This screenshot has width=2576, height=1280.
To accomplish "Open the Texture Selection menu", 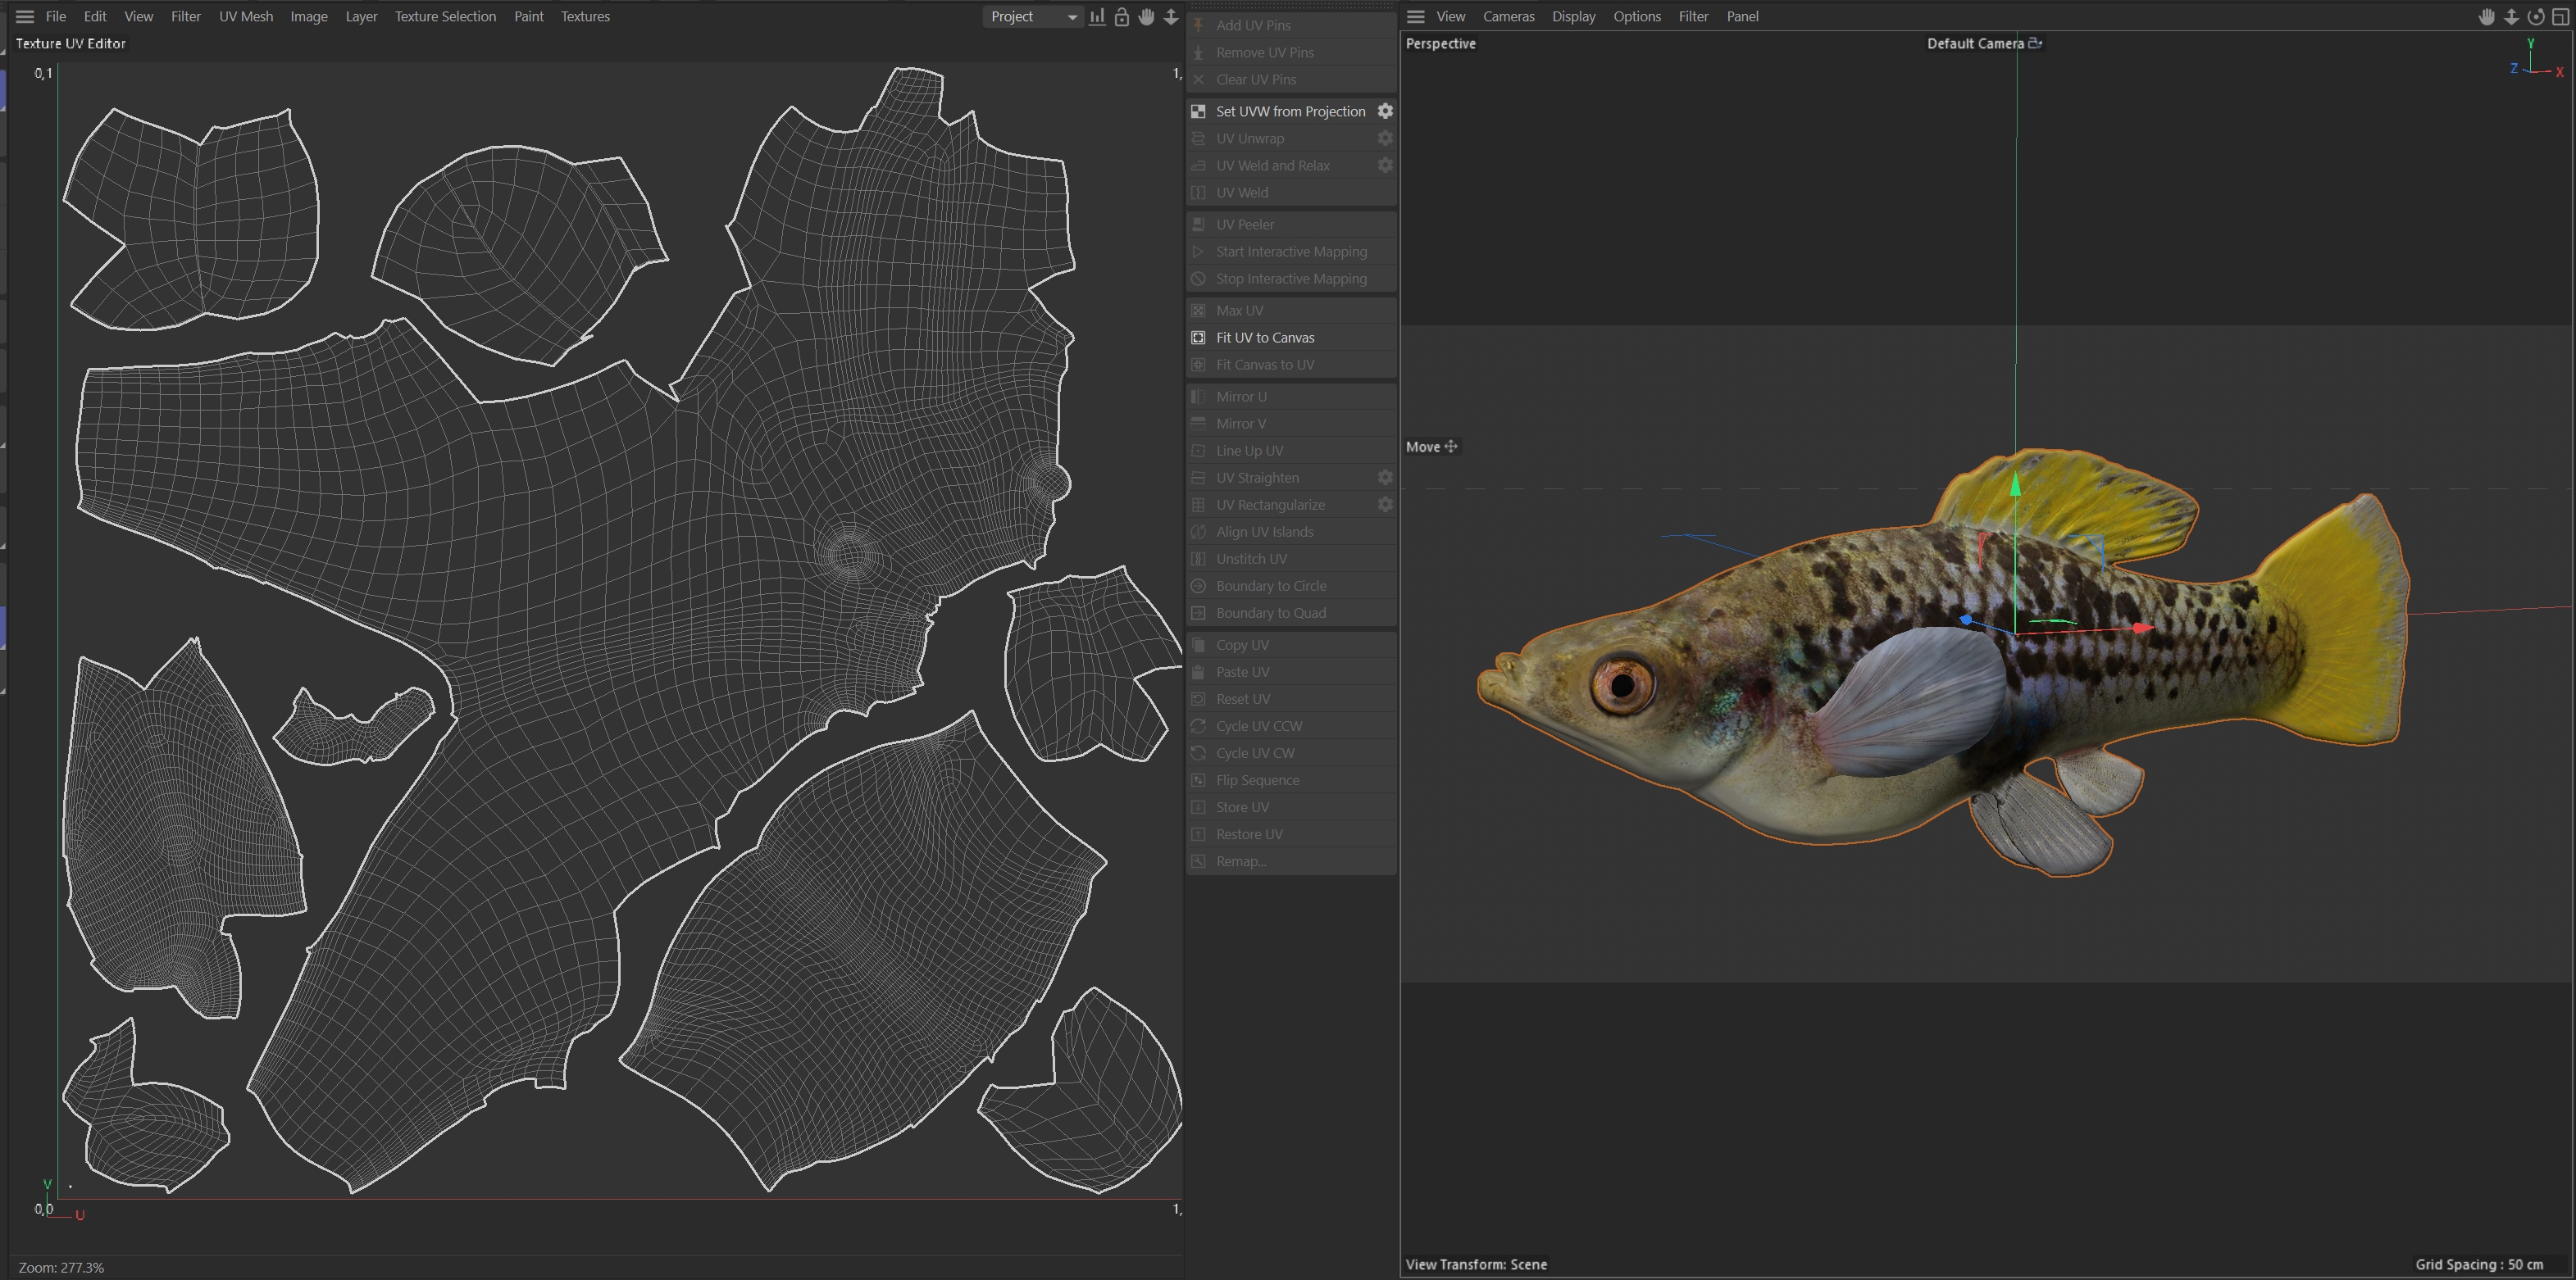I will [x=445, y=17].
